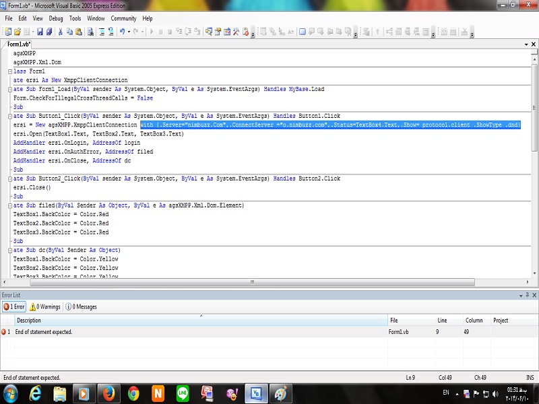Sort errors by the File column header
Viewport: 539px width, 404px height.
(412, 321)
